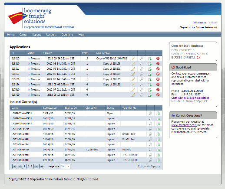
Task: Open the Reports menu
Action: 36,35
